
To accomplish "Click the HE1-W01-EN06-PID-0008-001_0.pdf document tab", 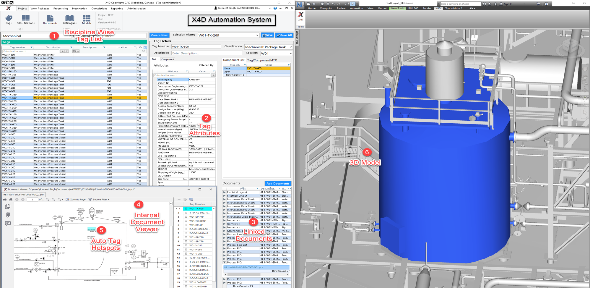I will coord(24,195).
